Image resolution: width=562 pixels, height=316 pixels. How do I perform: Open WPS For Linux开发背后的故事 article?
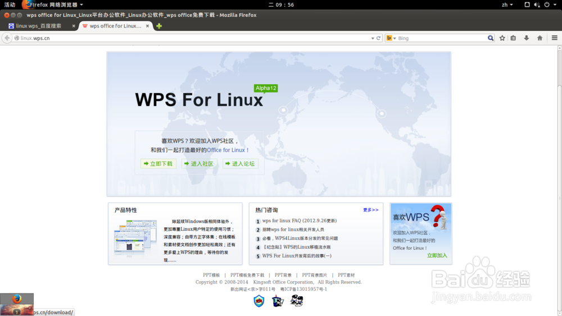297,256
